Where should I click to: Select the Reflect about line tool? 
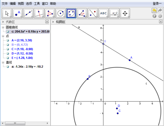point(93,13)
